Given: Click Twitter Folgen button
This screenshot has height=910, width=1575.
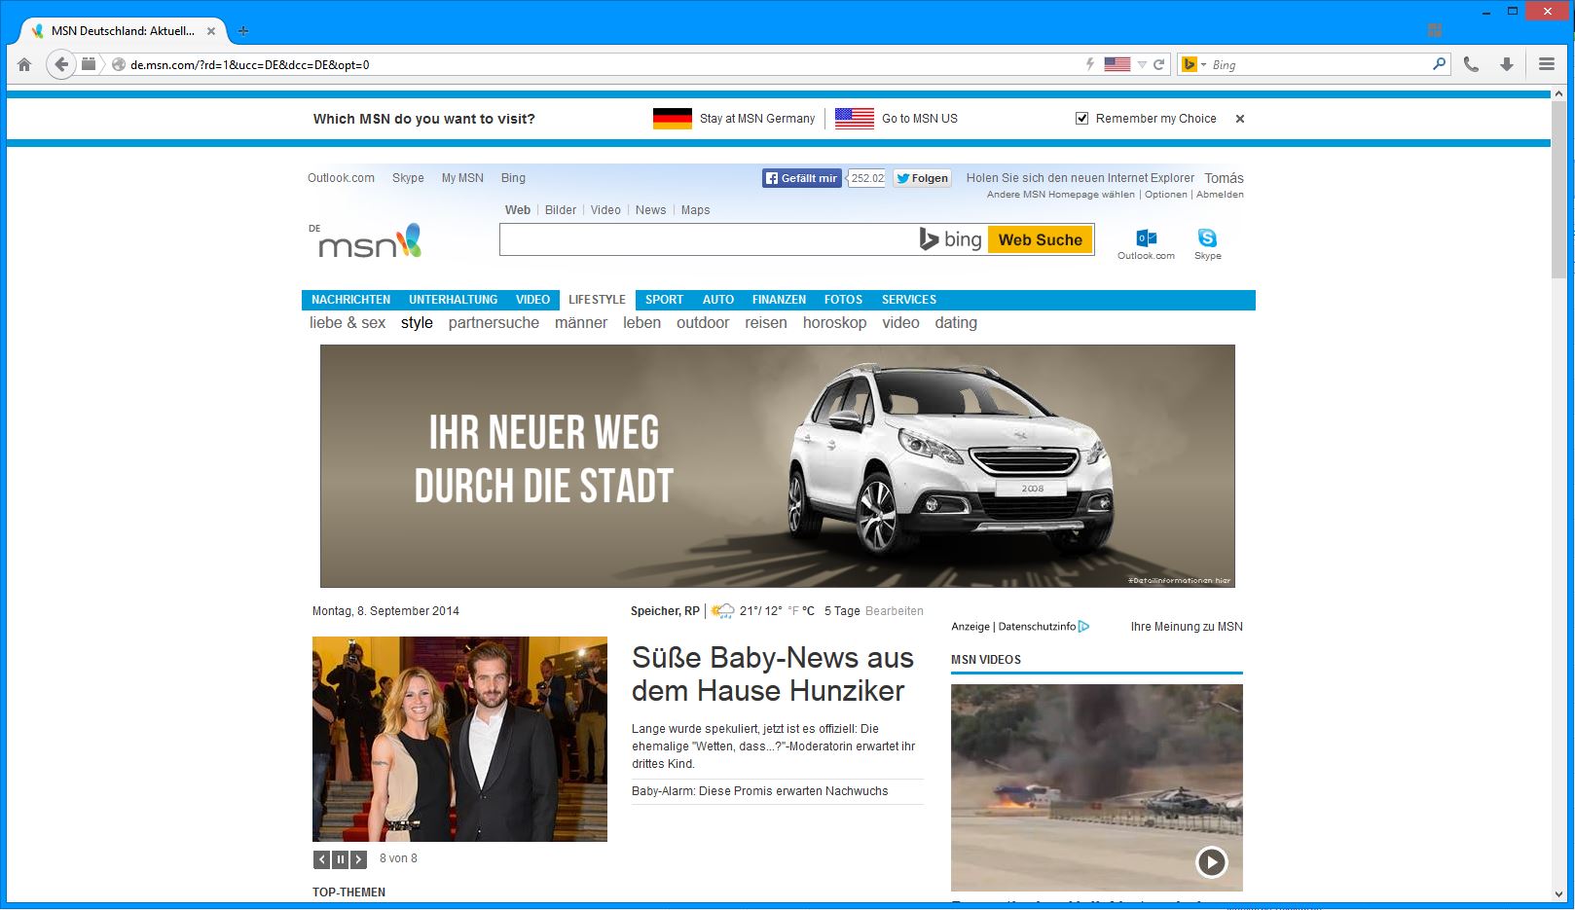Looking at the screenshot, I should tap(922, 178).
